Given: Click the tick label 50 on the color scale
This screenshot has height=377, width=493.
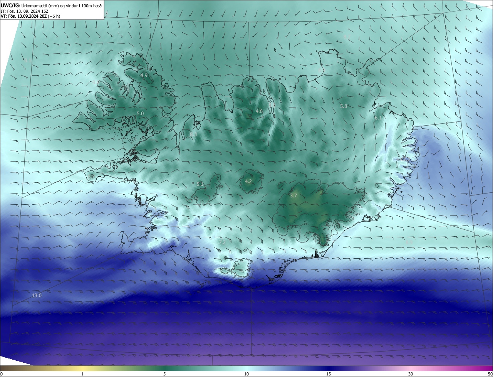Looking at the screenshot, I should pyautogui.click(x=490, y=374).
